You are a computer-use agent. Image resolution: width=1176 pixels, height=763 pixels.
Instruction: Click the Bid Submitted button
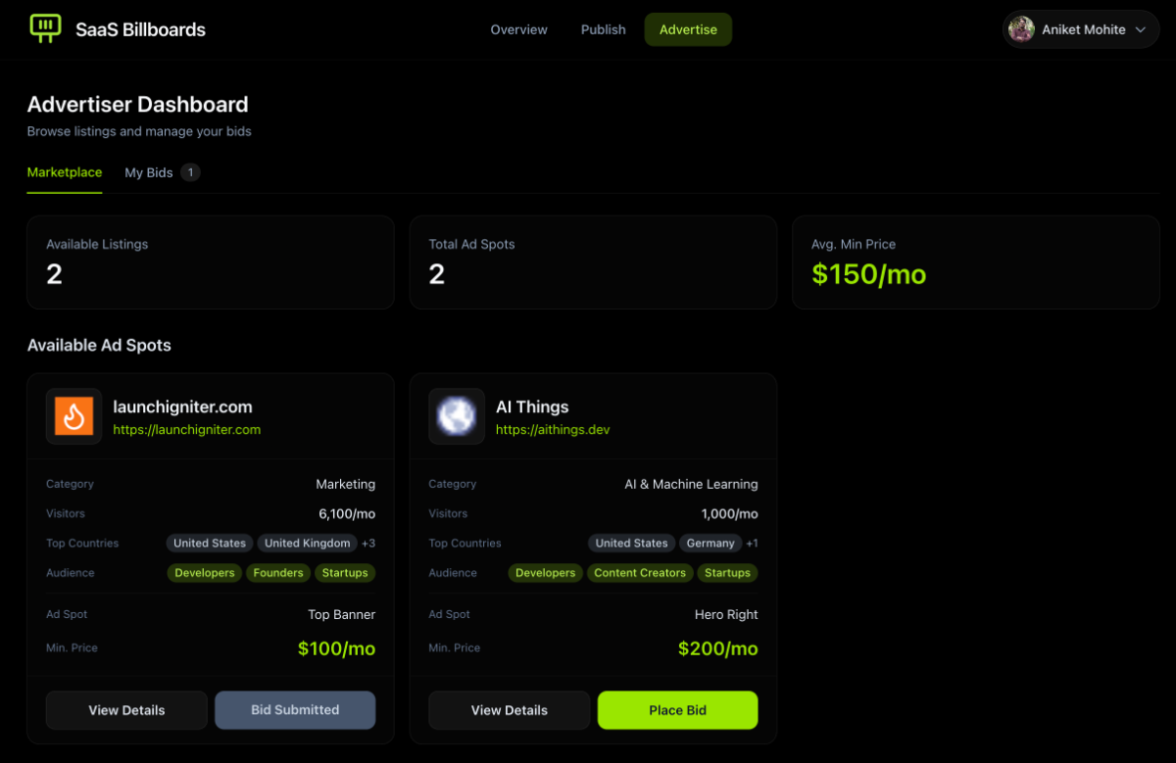point(295,710)
